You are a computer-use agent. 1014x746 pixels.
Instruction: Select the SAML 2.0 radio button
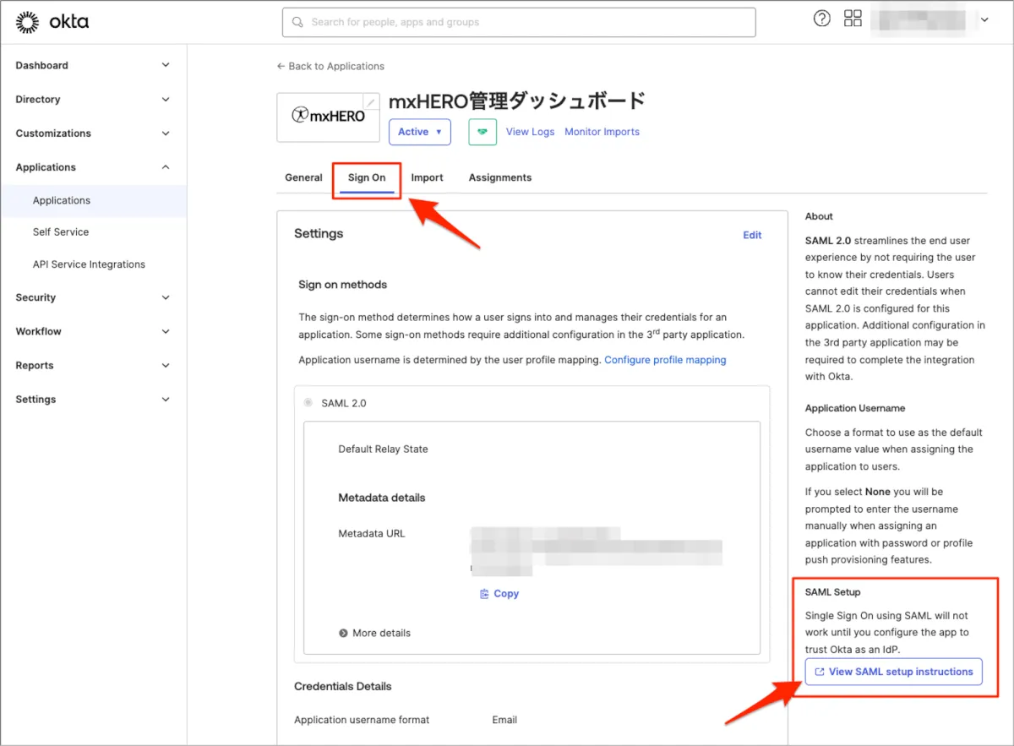(x=308, y=403)
